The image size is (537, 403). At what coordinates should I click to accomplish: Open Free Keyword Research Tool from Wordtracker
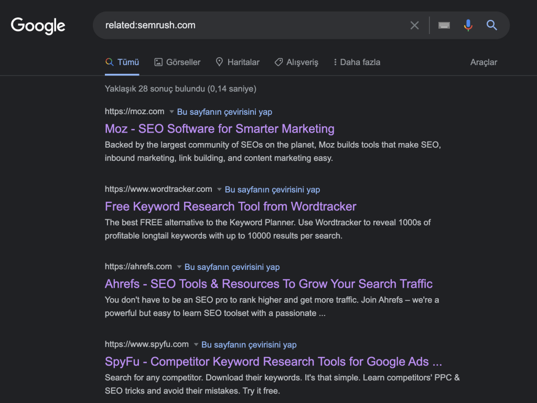[x=231, y=206]
